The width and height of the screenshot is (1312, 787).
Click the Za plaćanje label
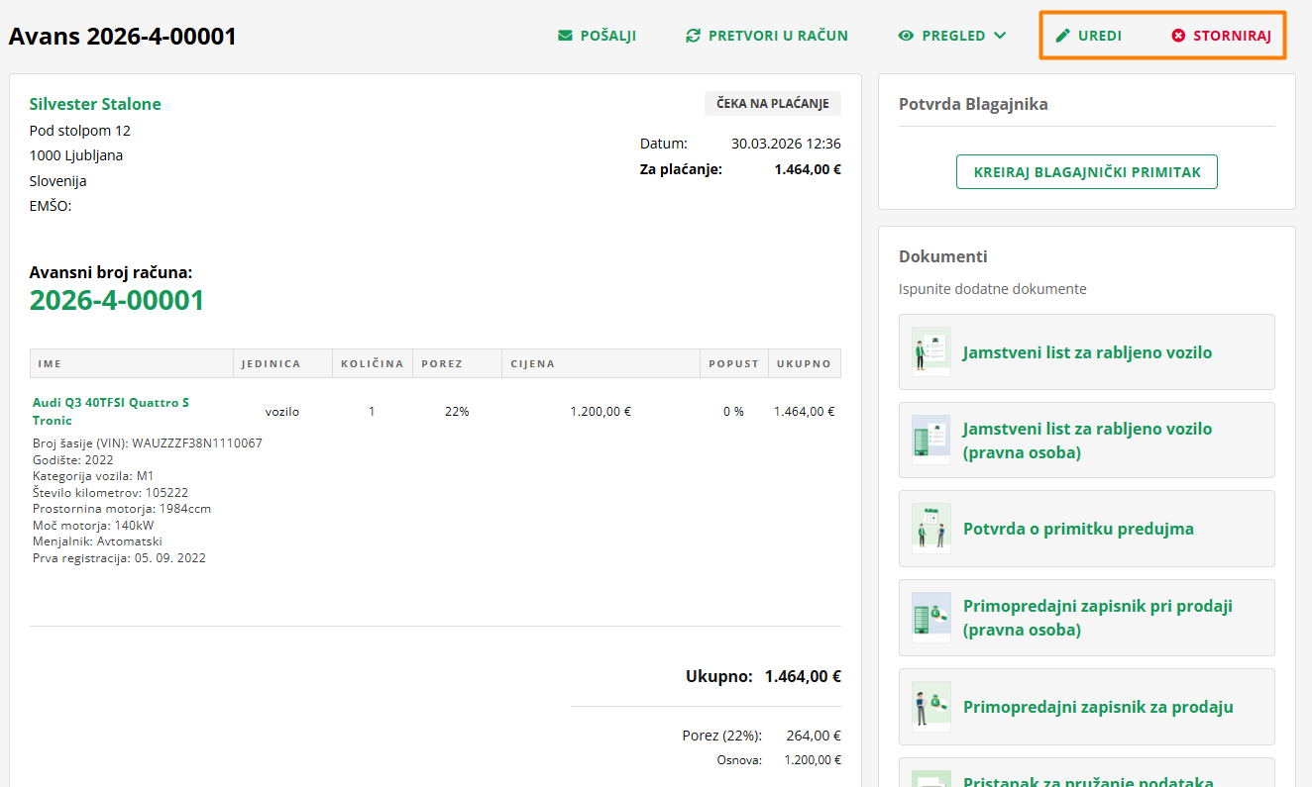coord(681,169)
